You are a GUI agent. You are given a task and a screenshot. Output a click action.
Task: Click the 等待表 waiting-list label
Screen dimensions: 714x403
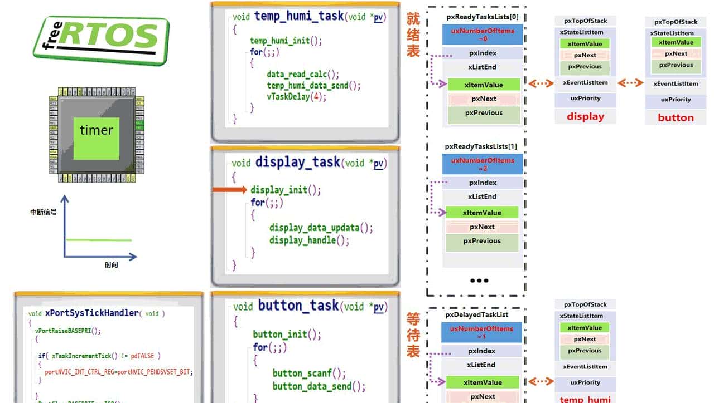[413, 335]
